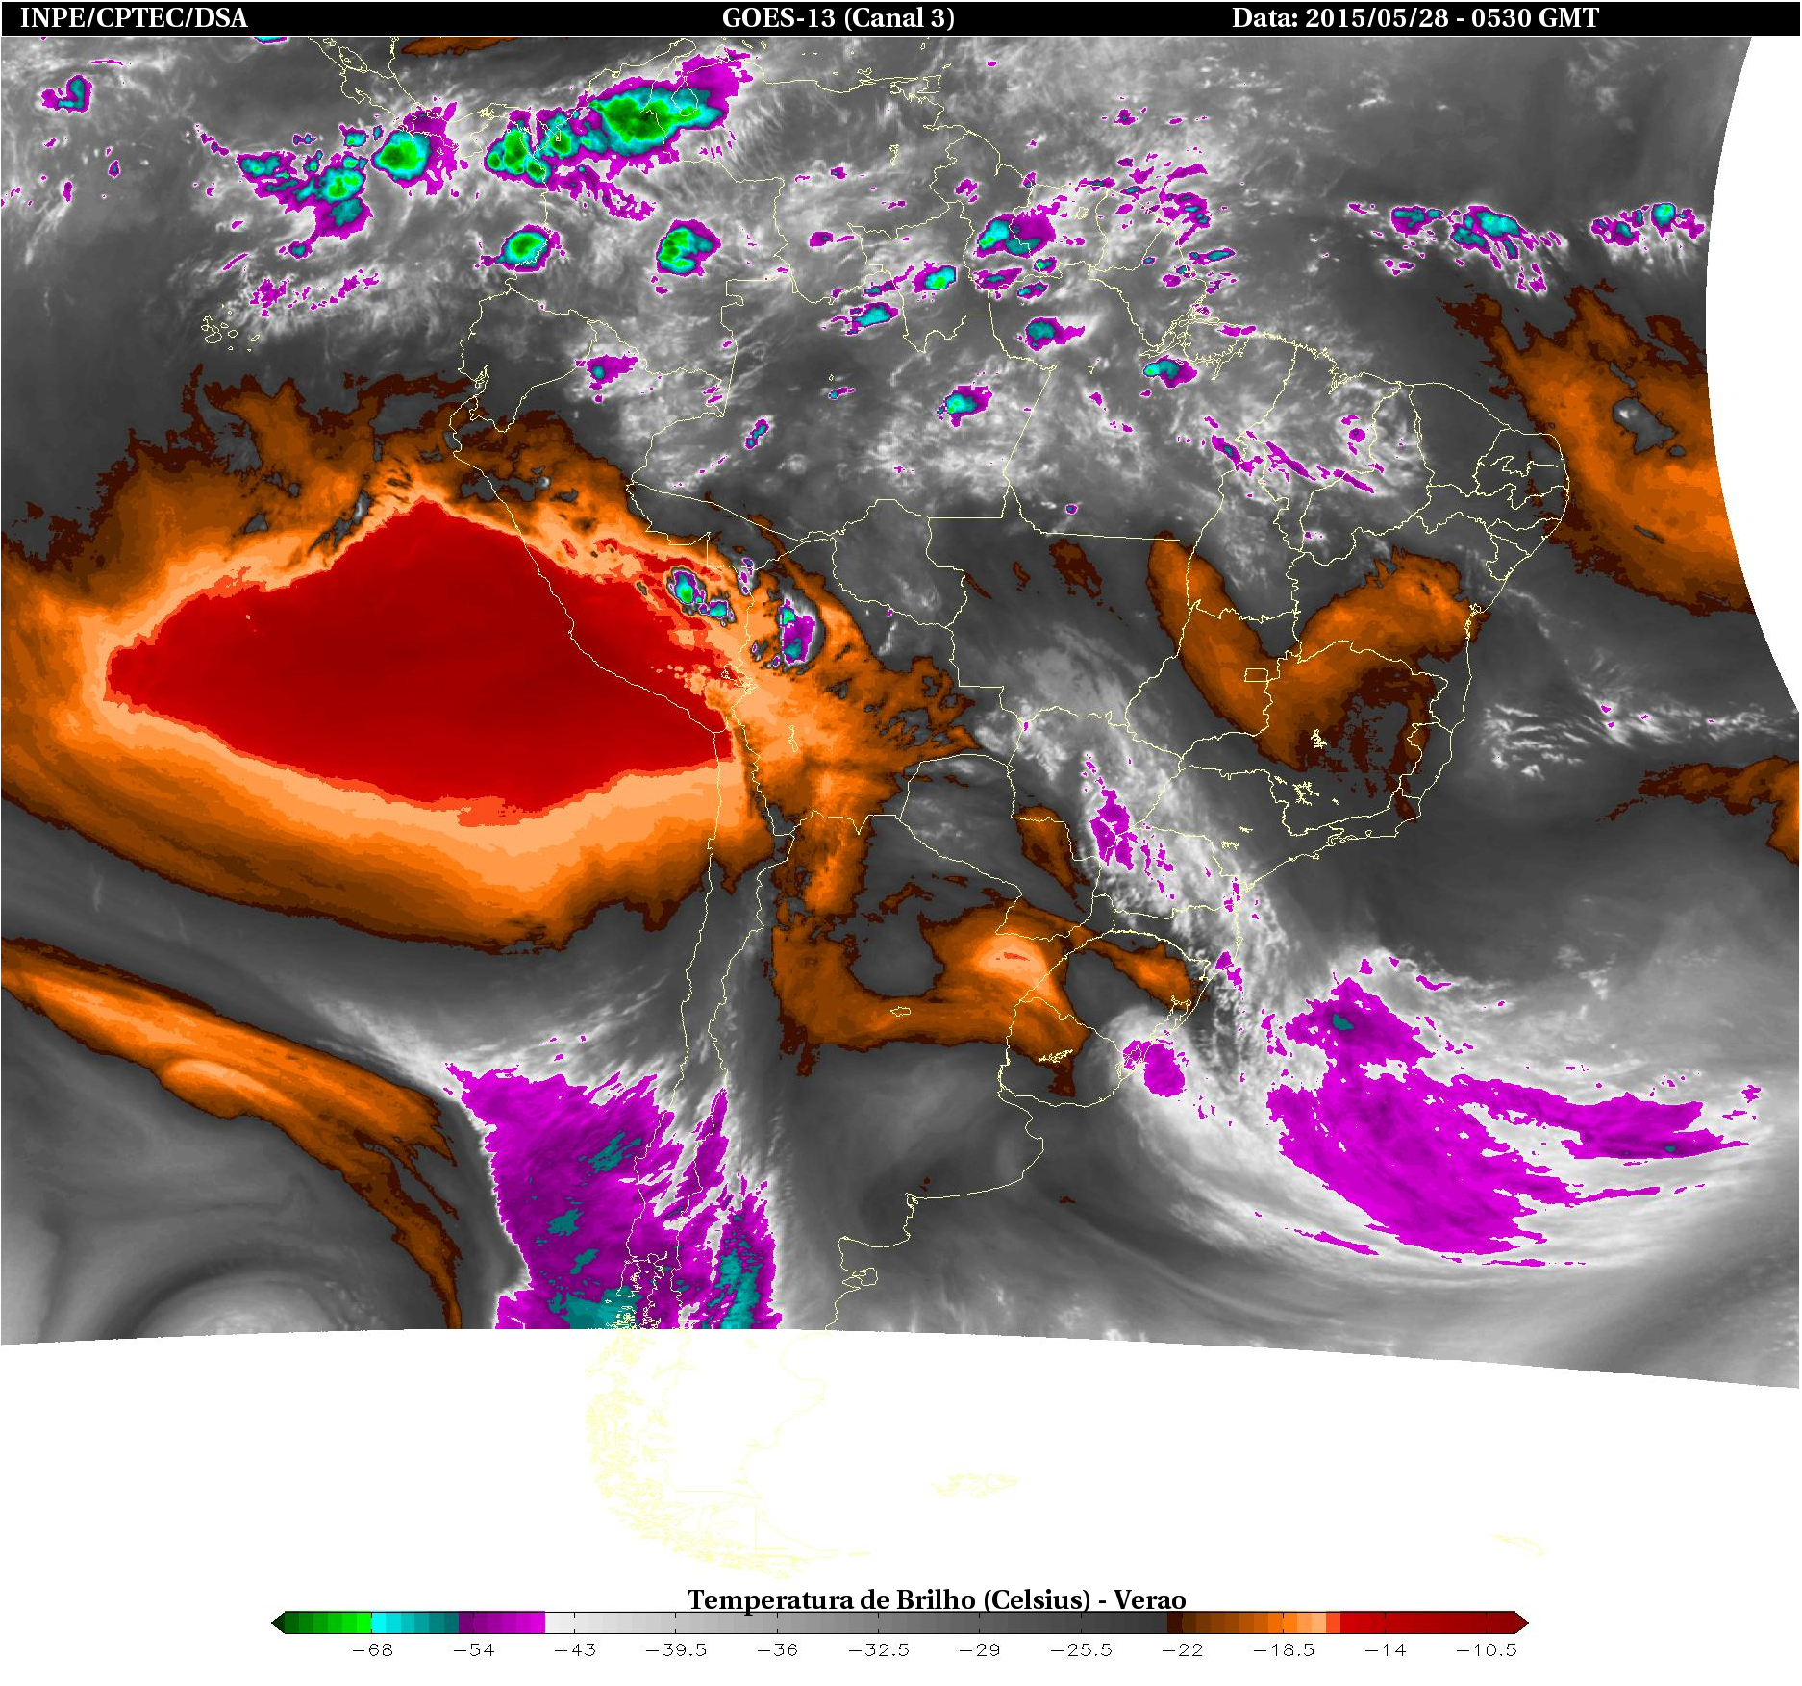Click the Data: 2015/05/28 - 0530 GMT label

[1415, 18]
